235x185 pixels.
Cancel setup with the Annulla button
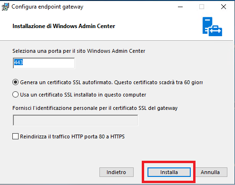(x=211, y=172)
